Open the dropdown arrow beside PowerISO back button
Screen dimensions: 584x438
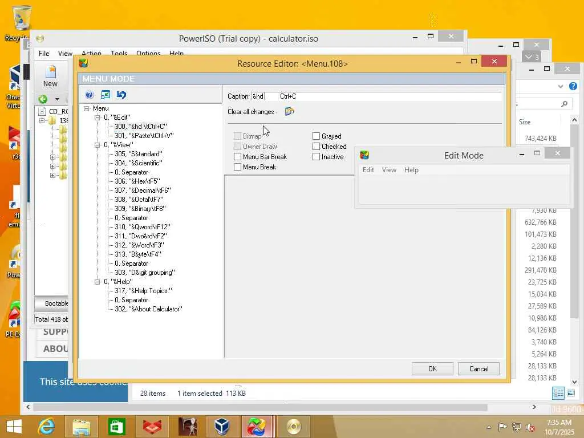[x=57, y=99]
